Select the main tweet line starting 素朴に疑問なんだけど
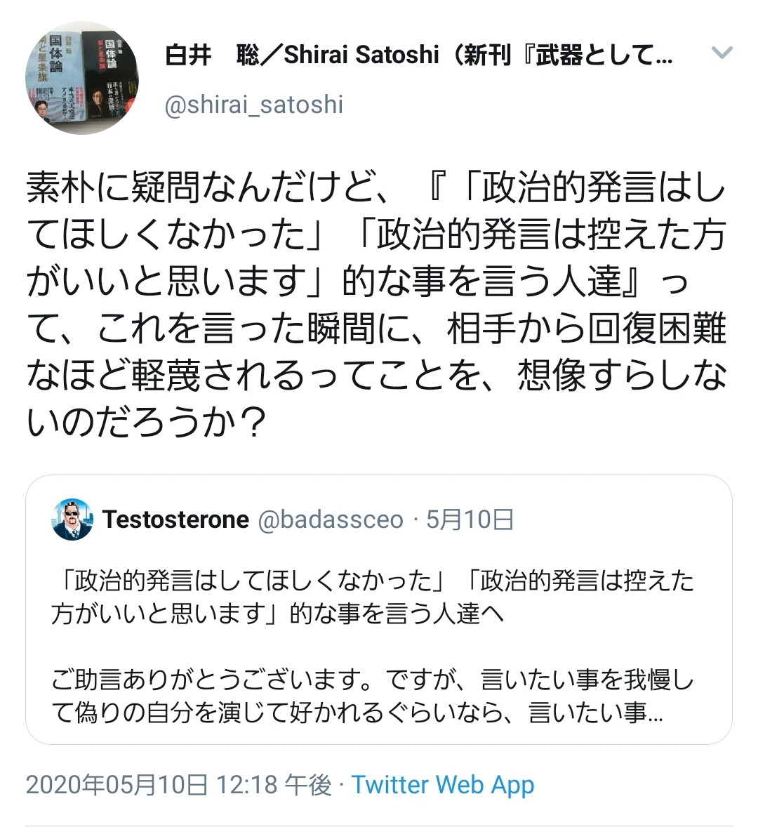Viewport: 758px width, 827px height. pyautogui.click(x=376, y=188)
